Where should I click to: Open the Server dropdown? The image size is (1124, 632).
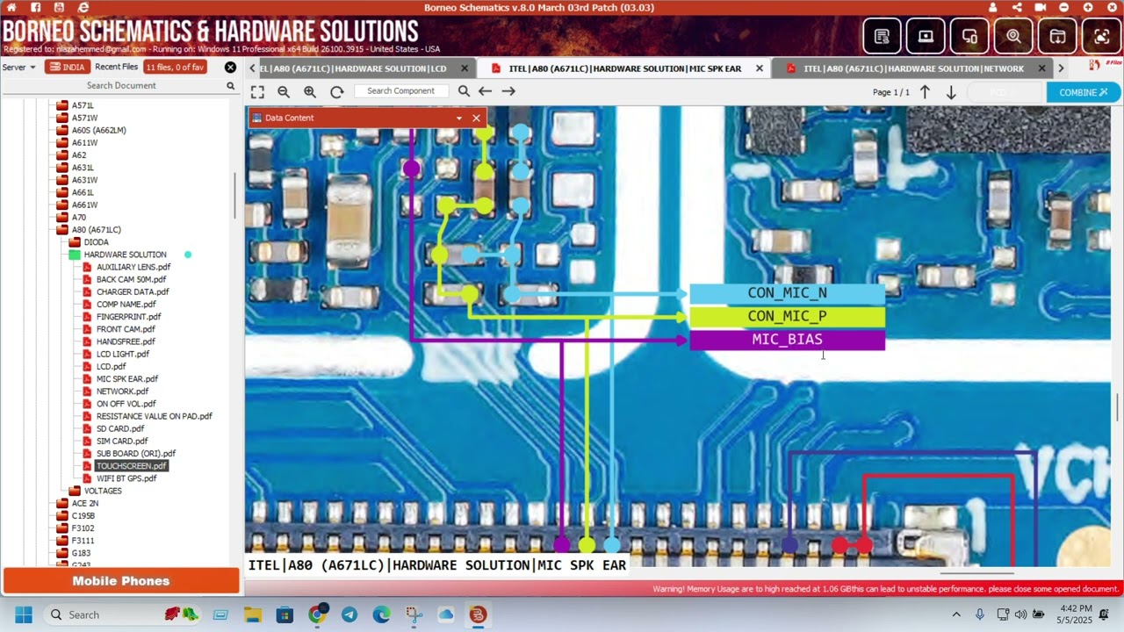pyautogui.click(x=19, y=68)
